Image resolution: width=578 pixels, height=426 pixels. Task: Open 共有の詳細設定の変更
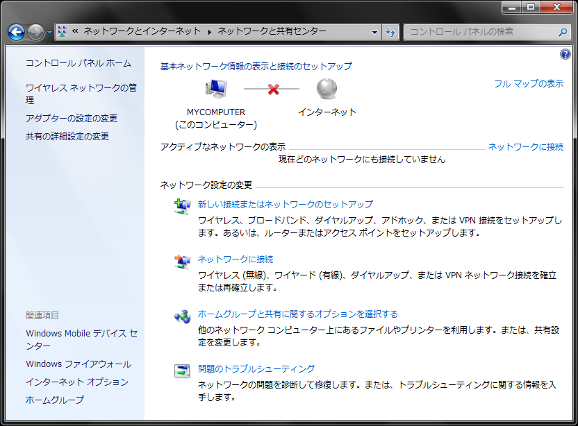pyautogui.click(x=67, y=136)
